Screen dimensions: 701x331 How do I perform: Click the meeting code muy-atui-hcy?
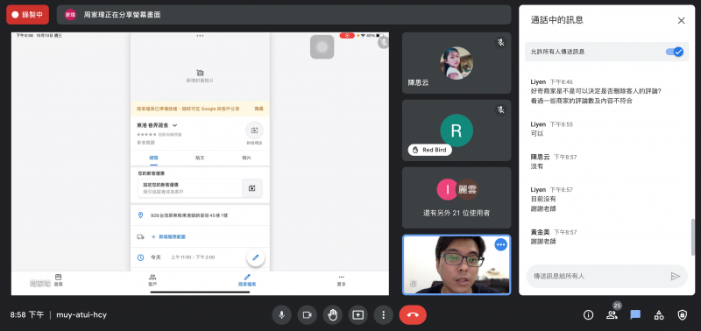[x=81, y=315]
